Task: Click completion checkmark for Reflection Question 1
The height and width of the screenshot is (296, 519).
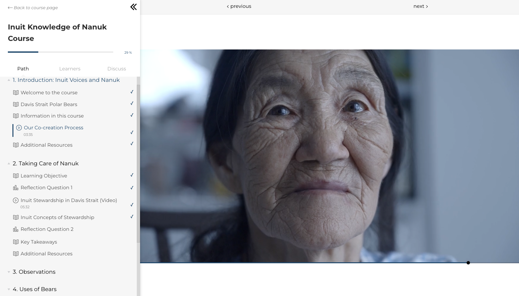Action: click(132, 188)
